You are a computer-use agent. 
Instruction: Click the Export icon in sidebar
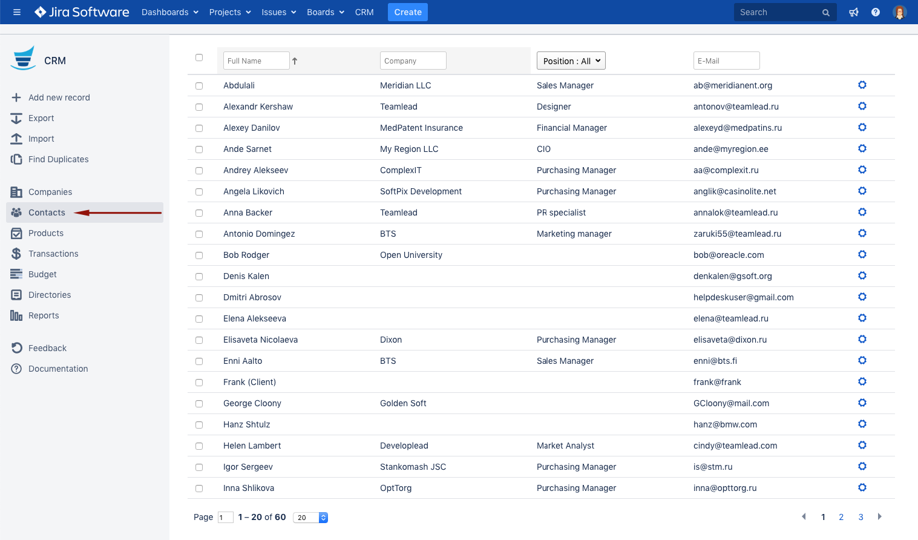[x=16, y=118]
